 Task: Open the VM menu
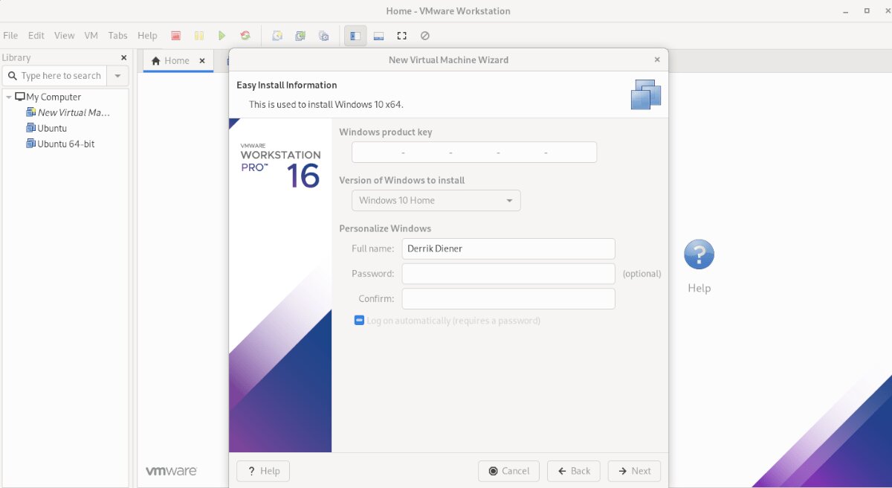(x=91, y=35)
